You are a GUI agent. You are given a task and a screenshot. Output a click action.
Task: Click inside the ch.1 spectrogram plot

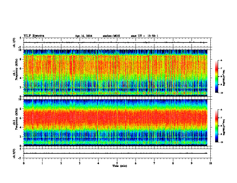click(x=116, y=73)
